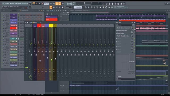170x96 pixels.
Task: Open mixer input routing (none) dropdown
Action: 125,25
